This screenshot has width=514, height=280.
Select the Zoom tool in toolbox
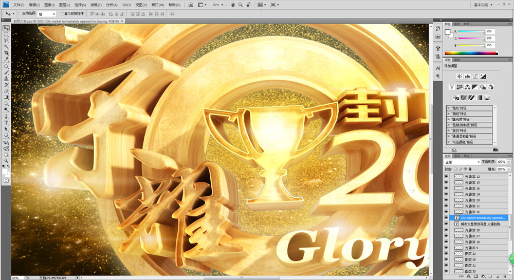6,161
